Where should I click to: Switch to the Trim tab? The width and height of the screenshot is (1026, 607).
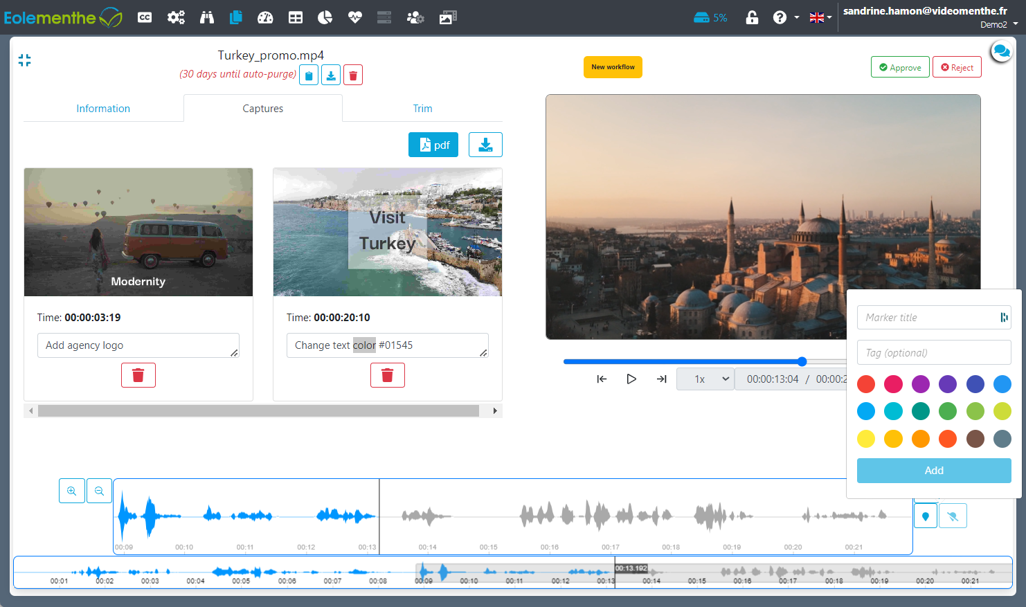click(x=422, y=108)
